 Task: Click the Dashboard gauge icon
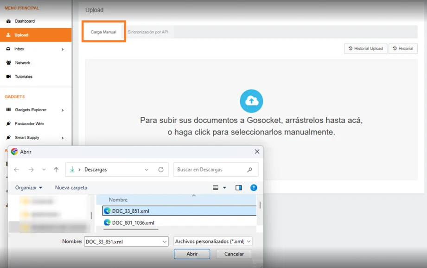(8, 21)
